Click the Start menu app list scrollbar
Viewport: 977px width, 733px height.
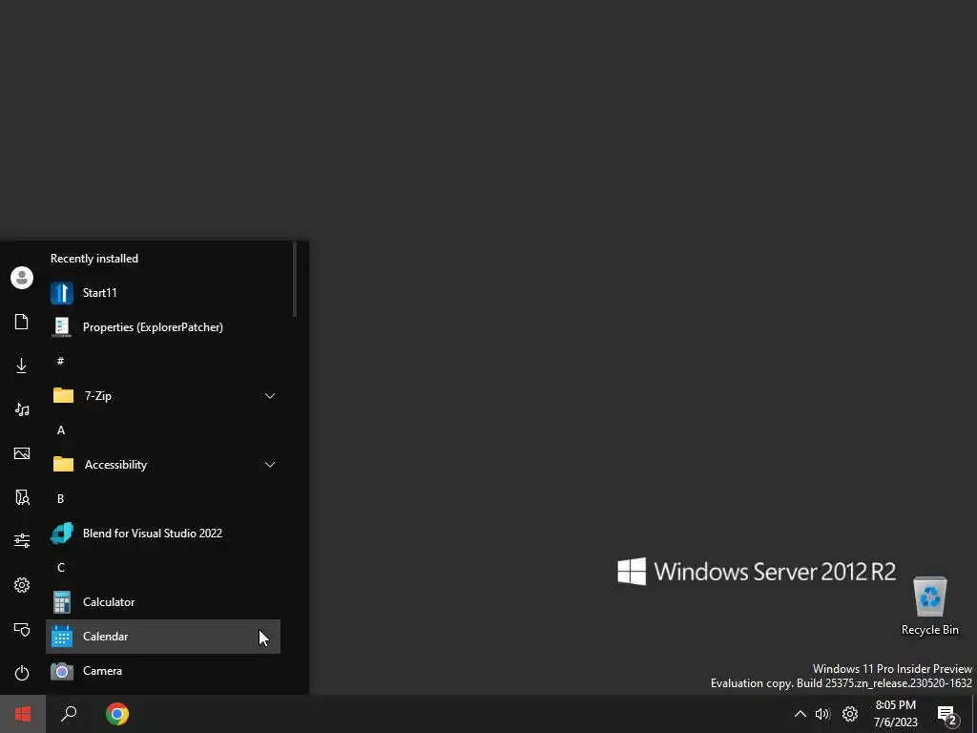click(x=294, y=280)
